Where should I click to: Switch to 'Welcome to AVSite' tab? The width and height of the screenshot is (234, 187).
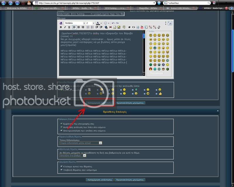coord(16,8)
